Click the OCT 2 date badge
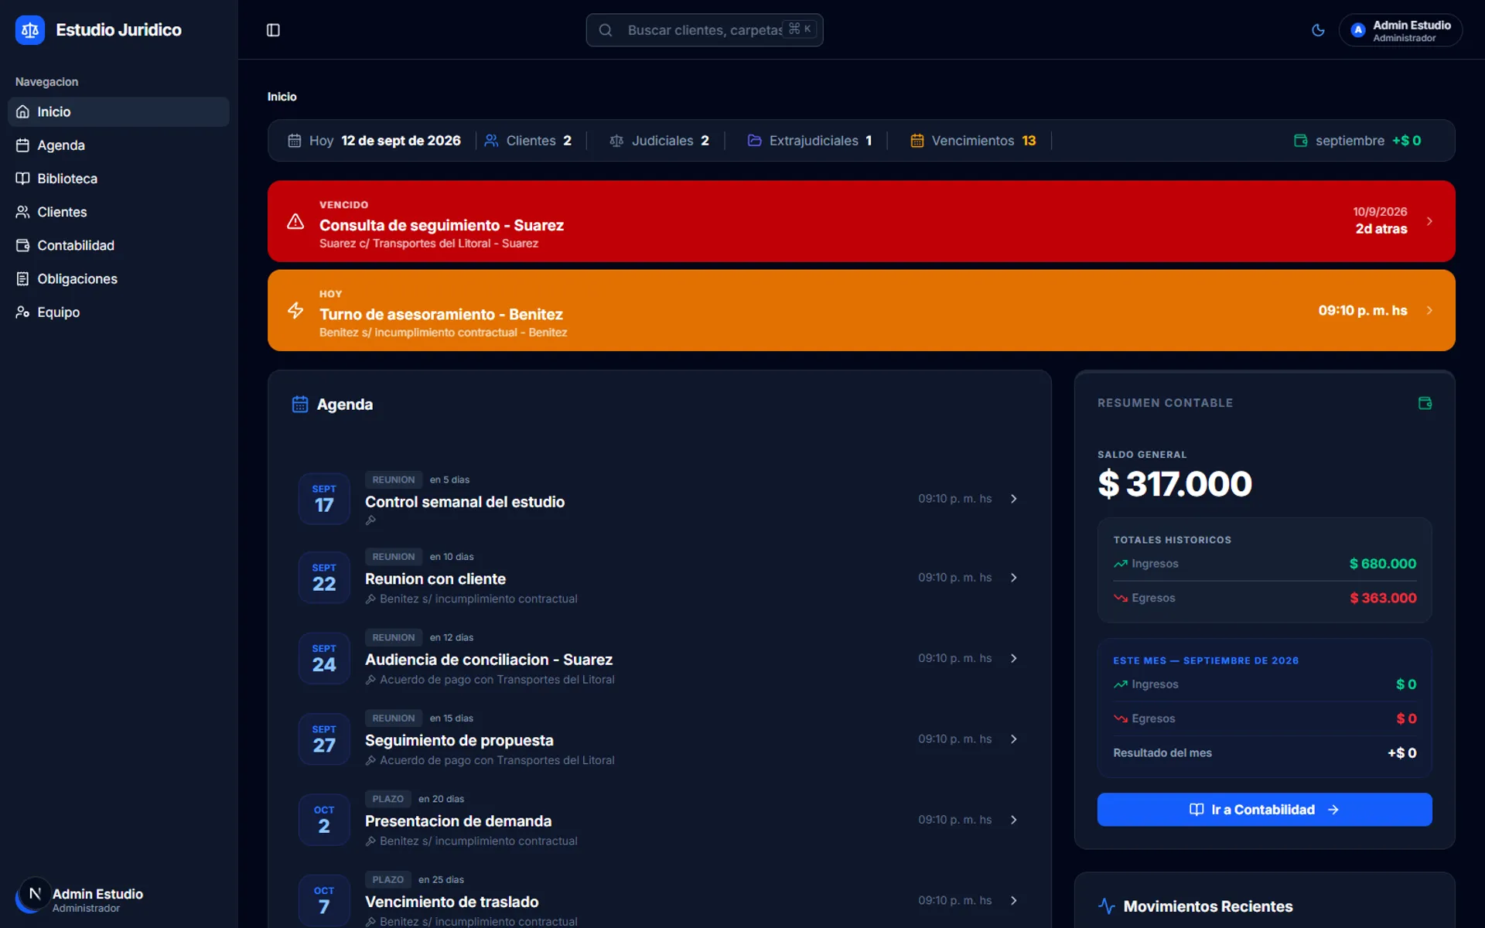 (x=324, y=820)
